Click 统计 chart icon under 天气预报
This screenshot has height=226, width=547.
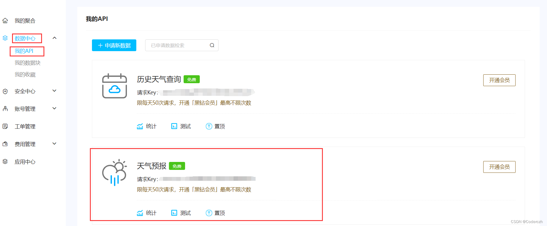tap(140, 213)
